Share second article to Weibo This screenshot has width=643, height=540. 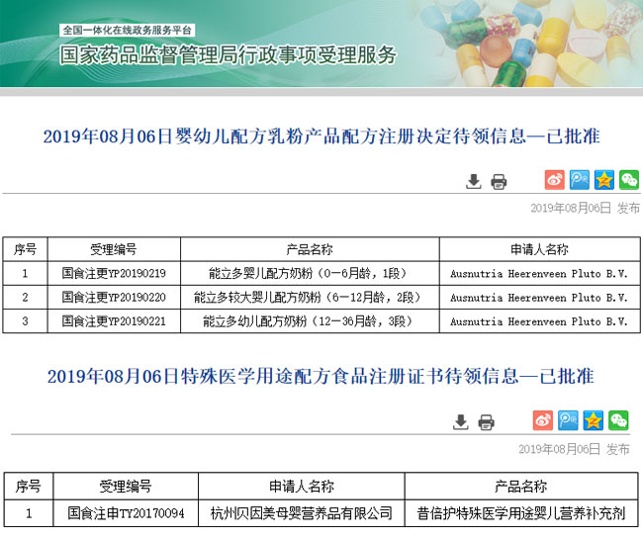(543, 420)
